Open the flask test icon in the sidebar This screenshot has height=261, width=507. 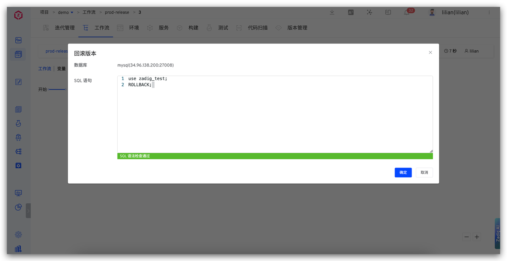(x=18, y=124)
